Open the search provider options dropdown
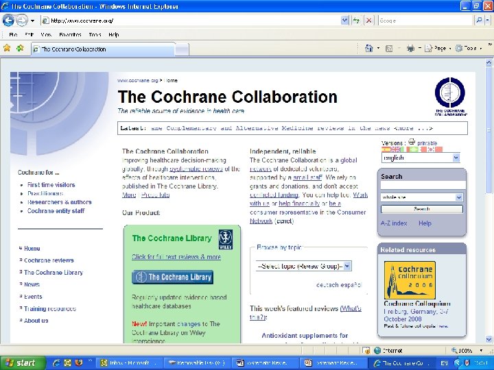Image resolution: width=494 pixels, height=370 pixels. pos(487,21)
